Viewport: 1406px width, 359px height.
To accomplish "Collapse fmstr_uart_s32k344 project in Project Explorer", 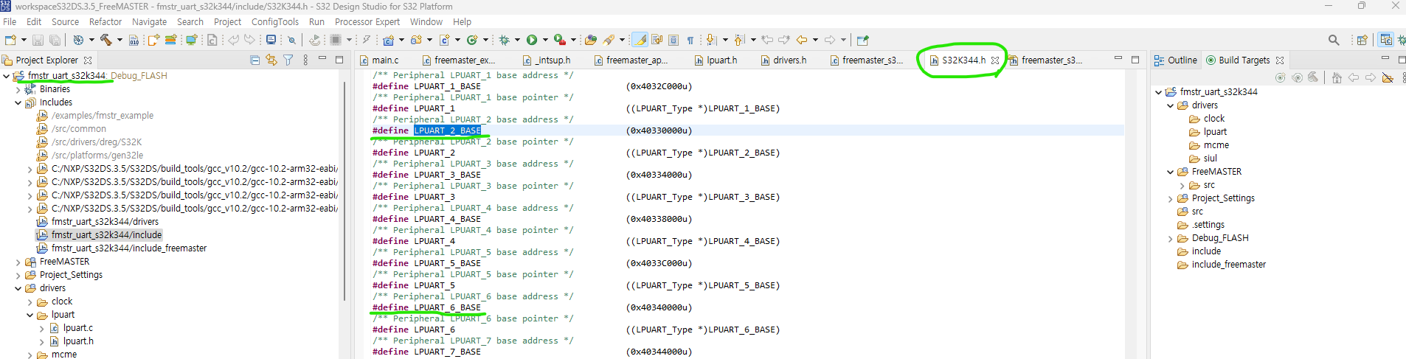I will click(7, 76).
